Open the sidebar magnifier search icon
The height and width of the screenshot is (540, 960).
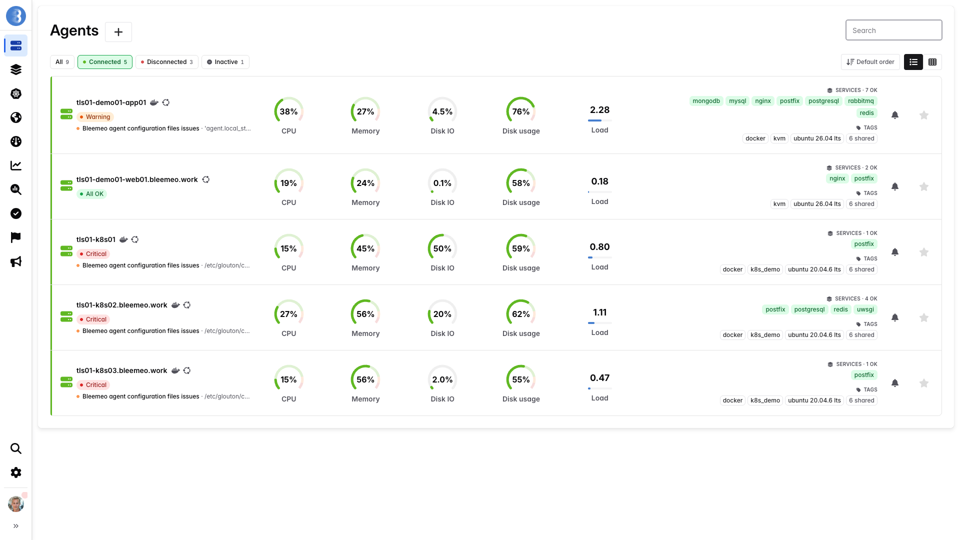click(16, 448)
